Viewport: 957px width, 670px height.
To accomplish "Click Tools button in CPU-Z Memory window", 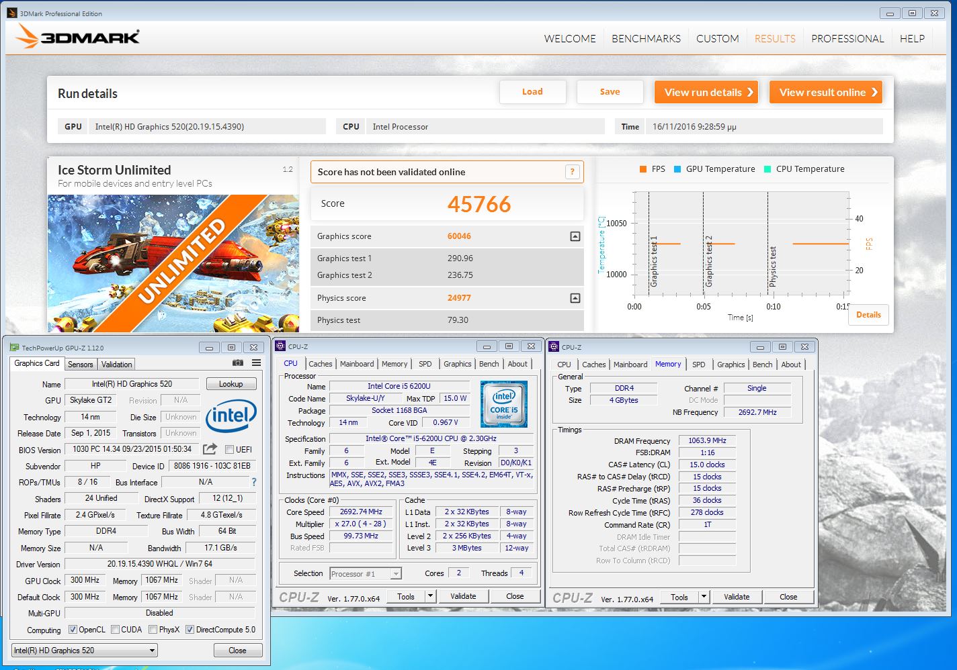I will pos(679,597).
